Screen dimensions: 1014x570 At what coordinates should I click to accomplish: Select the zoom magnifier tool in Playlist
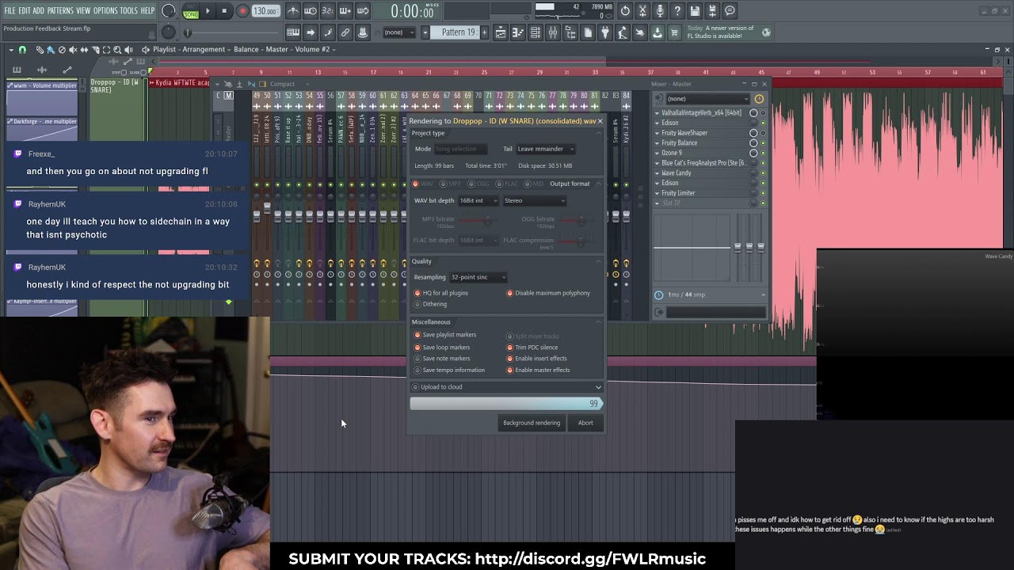[117, 50]
